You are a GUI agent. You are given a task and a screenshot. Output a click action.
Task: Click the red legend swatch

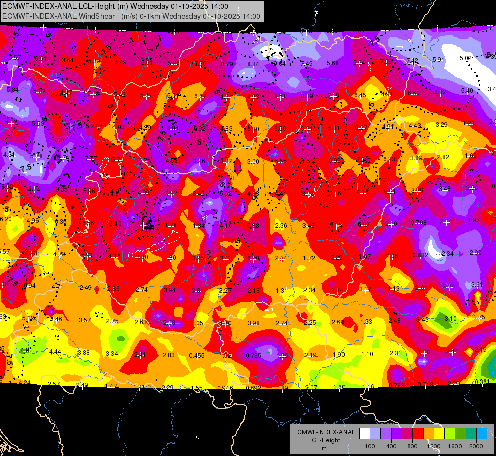point(418,434)
